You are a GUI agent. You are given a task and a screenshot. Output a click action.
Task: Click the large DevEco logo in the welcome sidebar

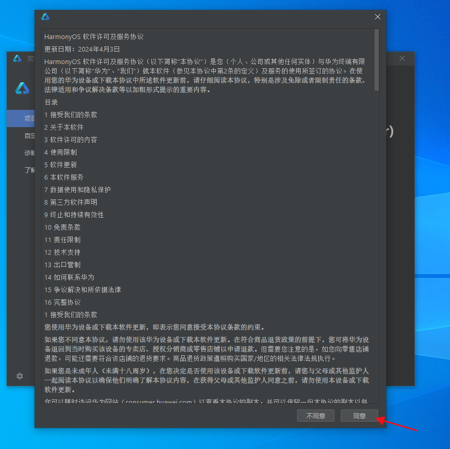[x=22, y=89]
